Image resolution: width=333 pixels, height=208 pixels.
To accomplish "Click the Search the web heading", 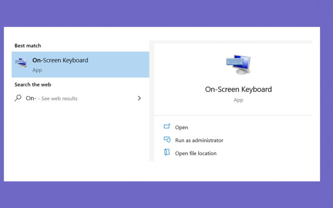I will 33,84.
